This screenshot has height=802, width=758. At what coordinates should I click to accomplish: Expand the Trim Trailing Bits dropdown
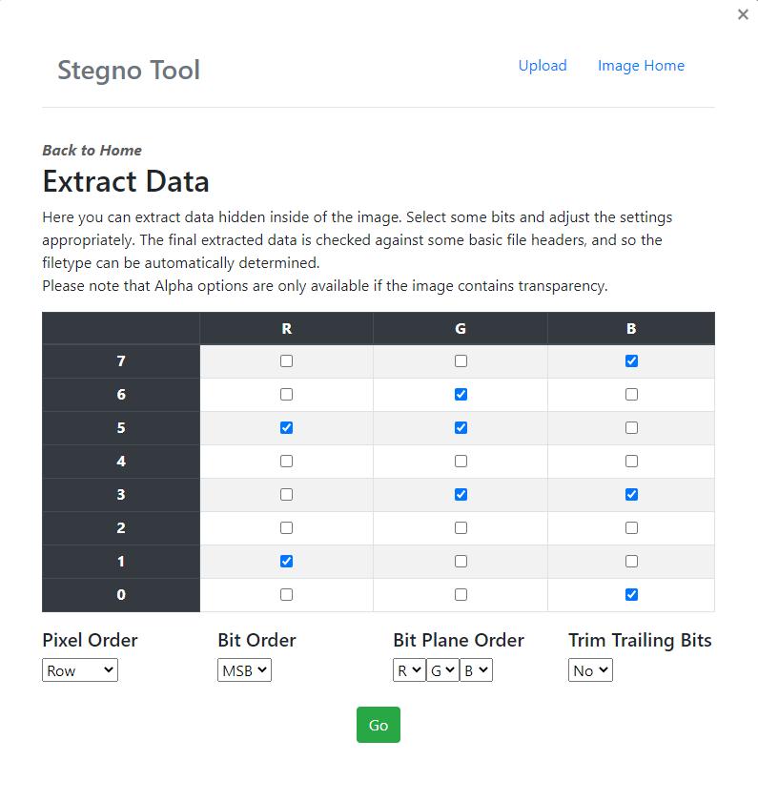(x=590, y=670)
